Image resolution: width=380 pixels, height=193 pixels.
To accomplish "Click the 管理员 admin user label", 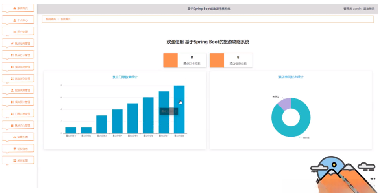I will [x=352, y=9].
